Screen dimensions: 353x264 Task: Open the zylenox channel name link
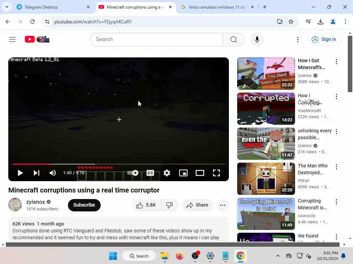[x=36, y=202]
